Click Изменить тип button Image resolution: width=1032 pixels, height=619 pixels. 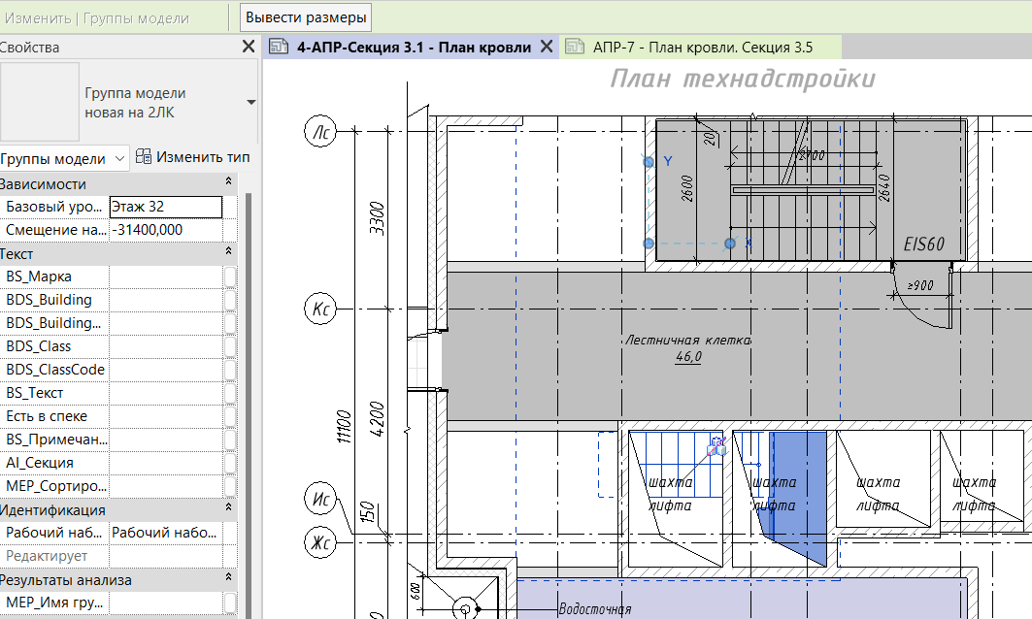(x=192, y=157)
